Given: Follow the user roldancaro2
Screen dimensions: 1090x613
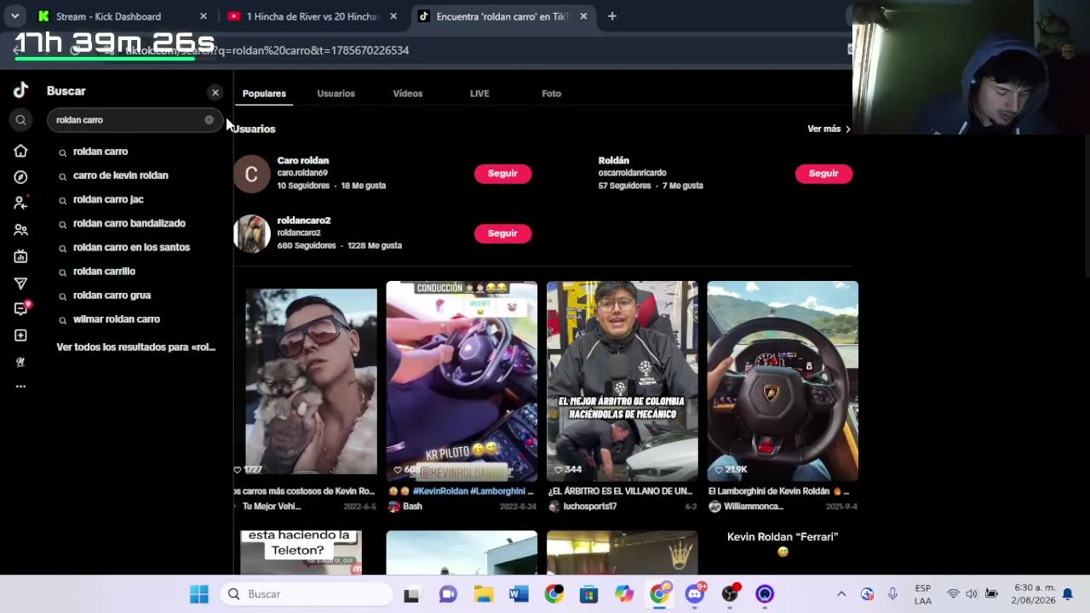Looking at the screenshot, I should pyautogui.click(x=502, y=233).
